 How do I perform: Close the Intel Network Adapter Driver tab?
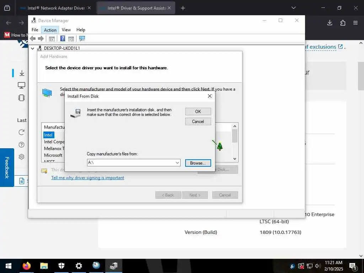[89, 8]
